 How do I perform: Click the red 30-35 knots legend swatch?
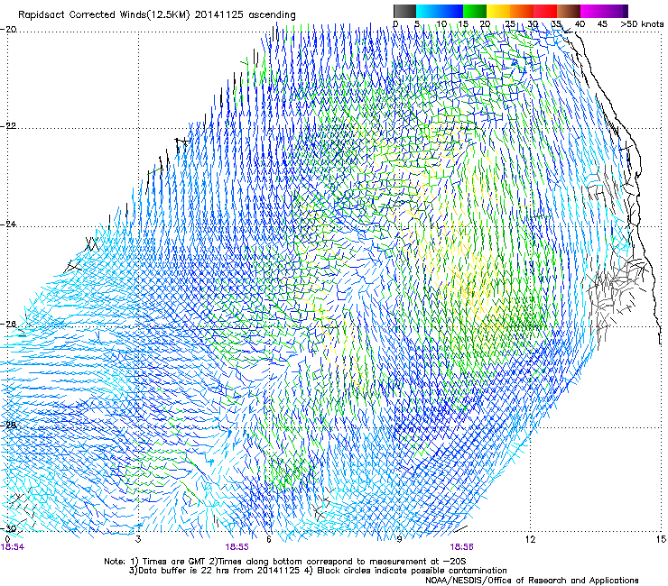(x=545, y=11)
